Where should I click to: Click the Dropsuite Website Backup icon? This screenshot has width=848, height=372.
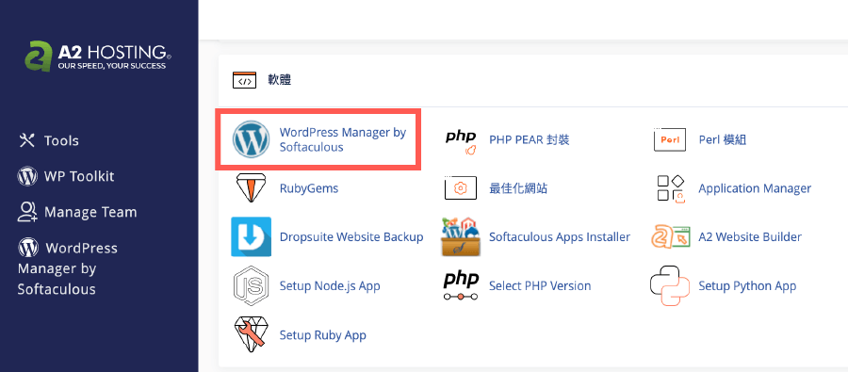point(251,236)
